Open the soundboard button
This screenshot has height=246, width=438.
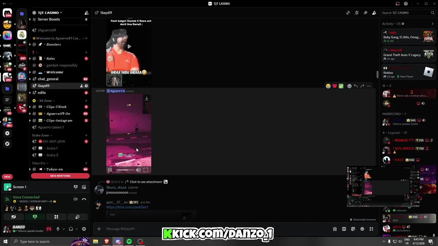(78, 217)
